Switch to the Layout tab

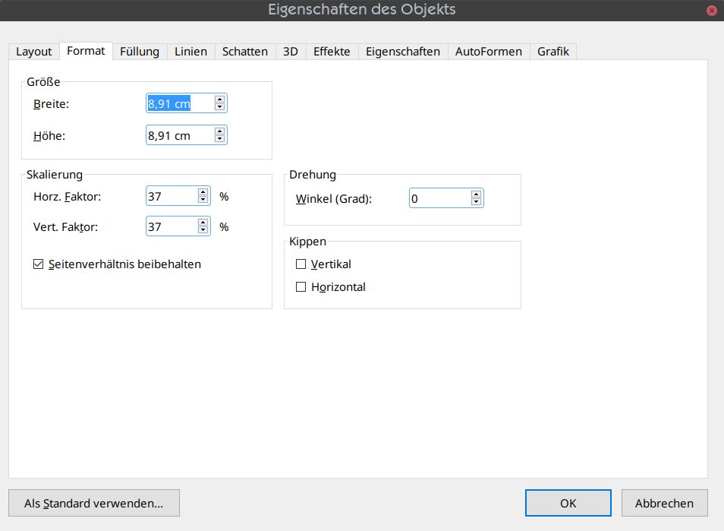(x=33, y=52)
